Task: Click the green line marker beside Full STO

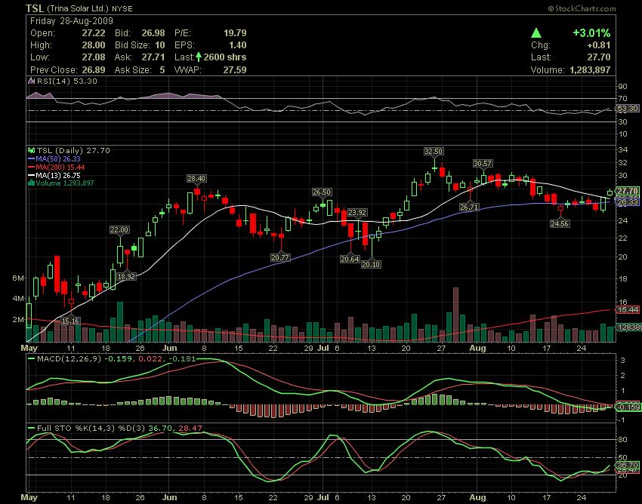Action: pos(31,428)
